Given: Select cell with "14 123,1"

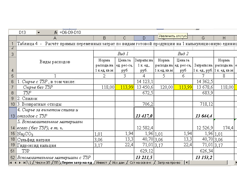Looking at the screenshot, I should (x=144, y=82).
